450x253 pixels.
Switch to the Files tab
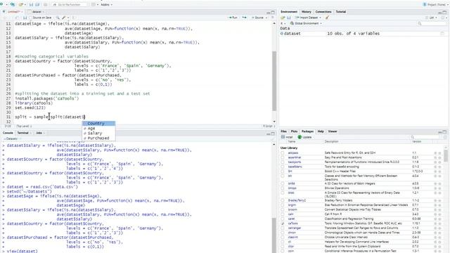[x=283, y=131]
